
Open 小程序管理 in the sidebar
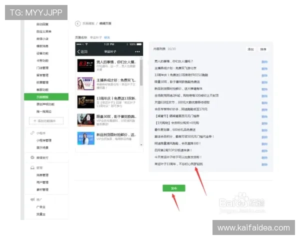pyautogui.click(x=44, y=140)
